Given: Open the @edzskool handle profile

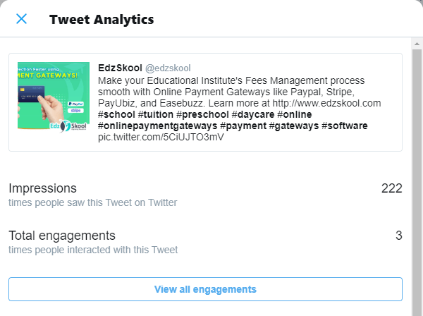Looking at the screenshot, I should tap(168, 68).
